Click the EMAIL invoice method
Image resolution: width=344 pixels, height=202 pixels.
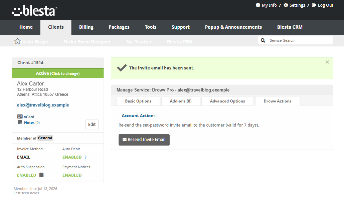[24, 157]
